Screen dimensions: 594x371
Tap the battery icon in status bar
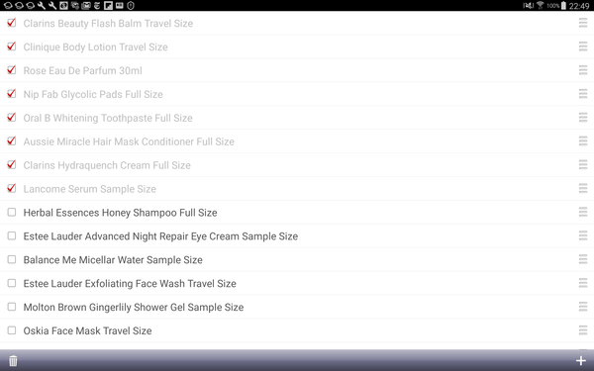(563, 5)
